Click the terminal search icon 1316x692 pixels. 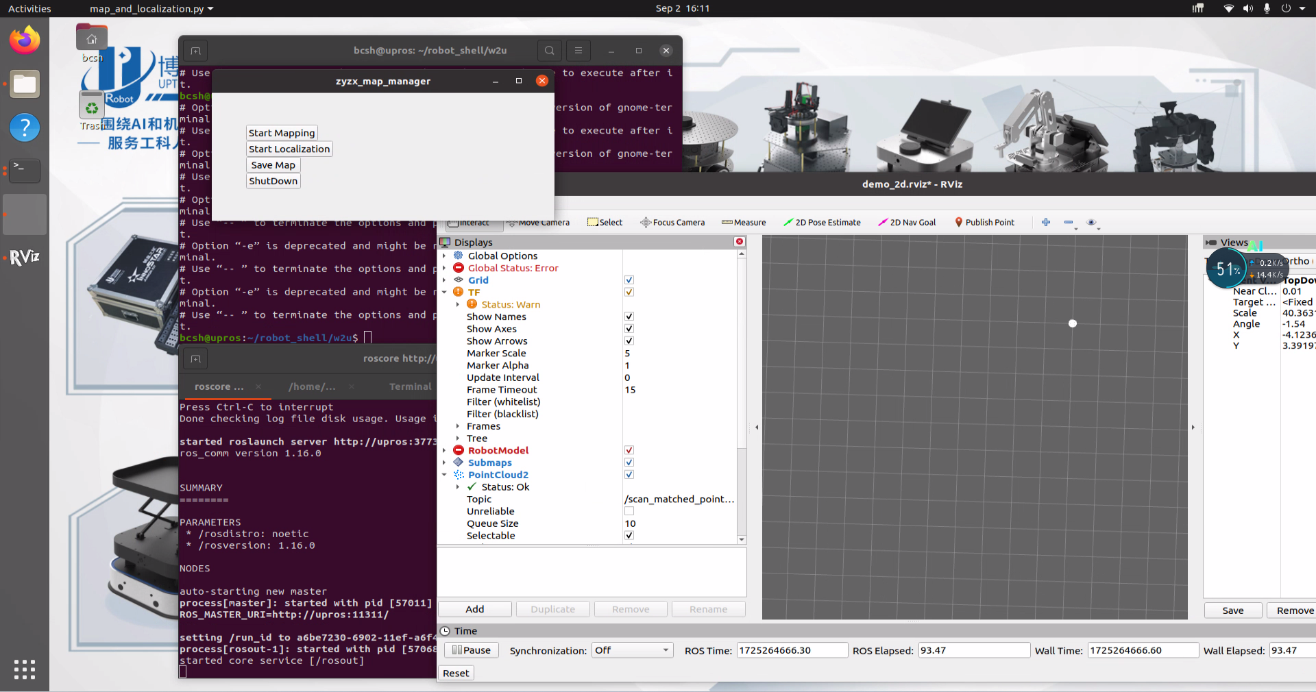tap(550, 51)
